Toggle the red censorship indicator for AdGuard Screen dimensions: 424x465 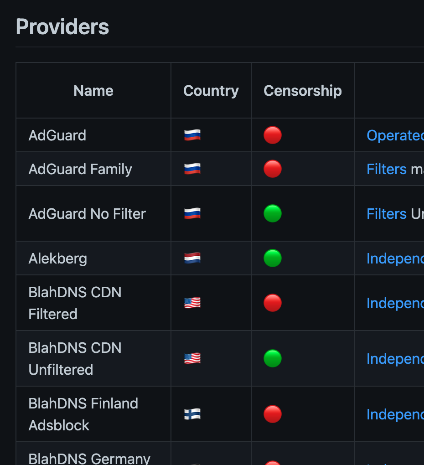(272, 135)
